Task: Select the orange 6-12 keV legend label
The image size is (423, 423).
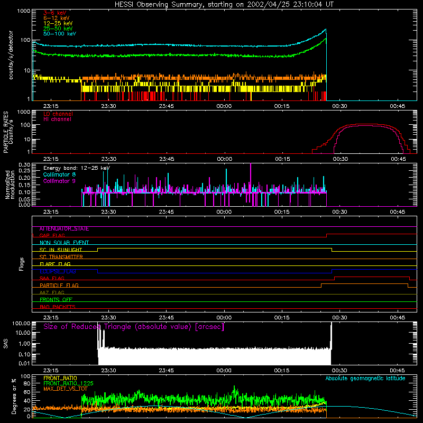Action: point(57,18)
